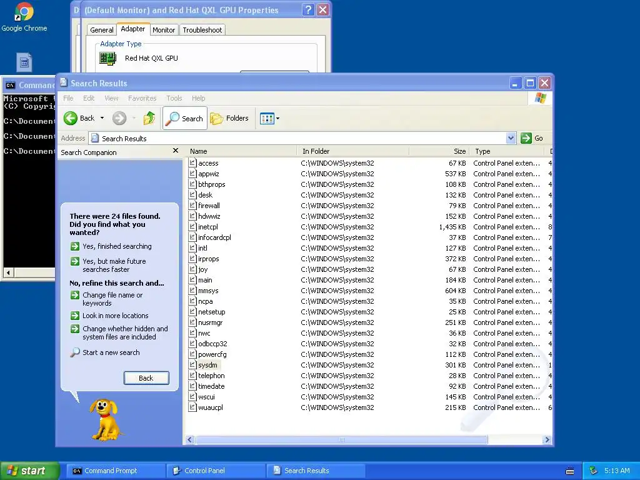This screenshot has height=480, width=640.
Task: Select the access file icon
Action: point(192,163)
